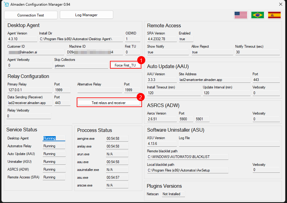Click the Proccess Status heading
Image resolution: width=287 pixels, height=203 pixels.
[94, 130]
